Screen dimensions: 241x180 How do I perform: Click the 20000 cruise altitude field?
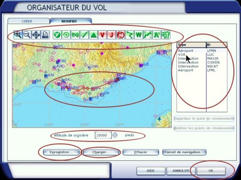click(x=103, y=135)
